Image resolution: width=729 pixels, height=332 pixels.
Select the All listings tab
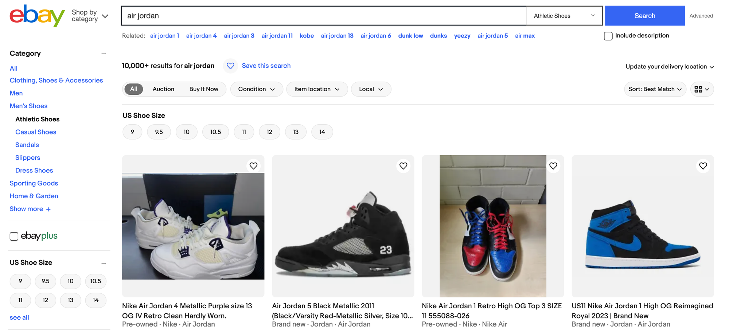tap(134, 89)
